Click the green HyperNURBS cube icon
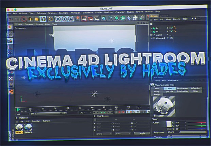 click(116, 18)
